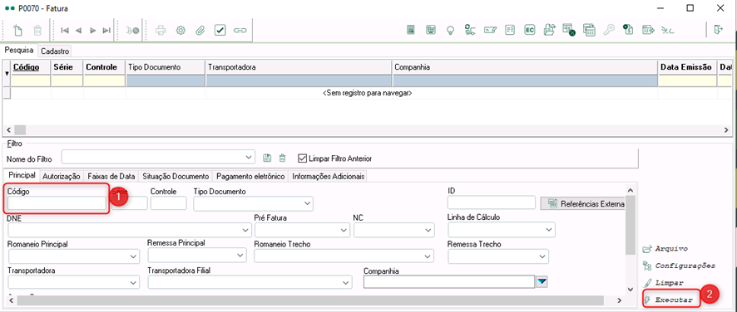
Task: Click the light bulb icon
Action: (x=450, y=30)
